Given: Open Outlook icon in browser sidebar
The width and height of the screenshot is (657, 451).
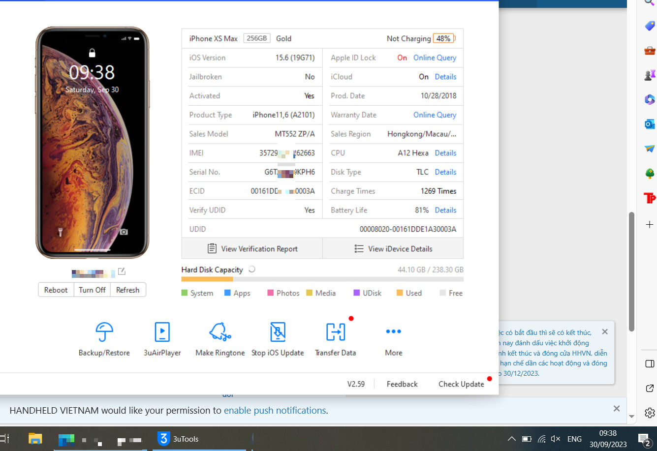Looking at the screenshot, I should point(650,124).
